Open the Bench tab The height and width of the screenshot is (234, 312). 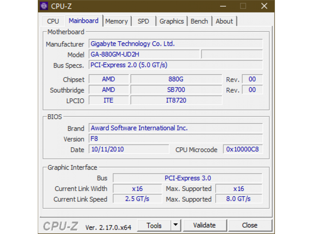[199, 21]
